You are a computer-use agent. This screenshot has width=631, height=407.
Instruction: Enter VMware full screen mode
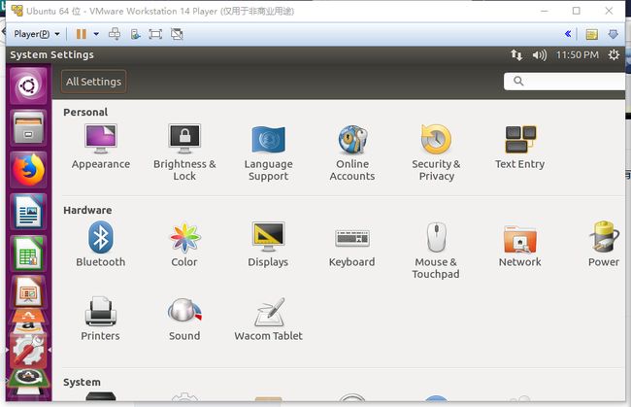click(155, 34)
